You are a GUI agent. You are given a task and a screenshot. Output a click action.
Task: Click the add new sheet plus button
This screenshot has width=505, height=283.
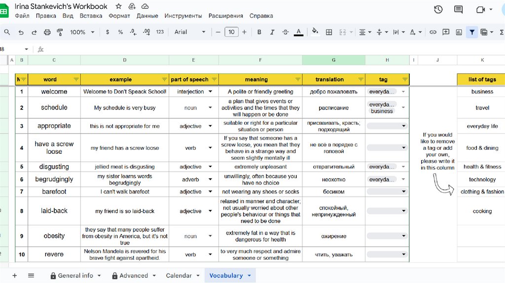pos(14,276)
